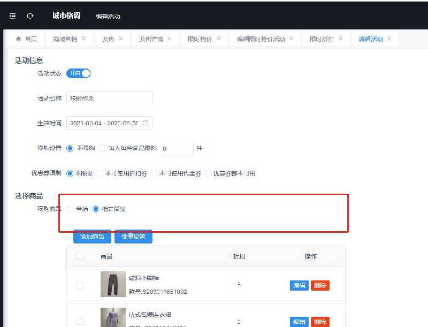Select the 全场 radio button
This screenshot has height=327, width=428.
70,209
